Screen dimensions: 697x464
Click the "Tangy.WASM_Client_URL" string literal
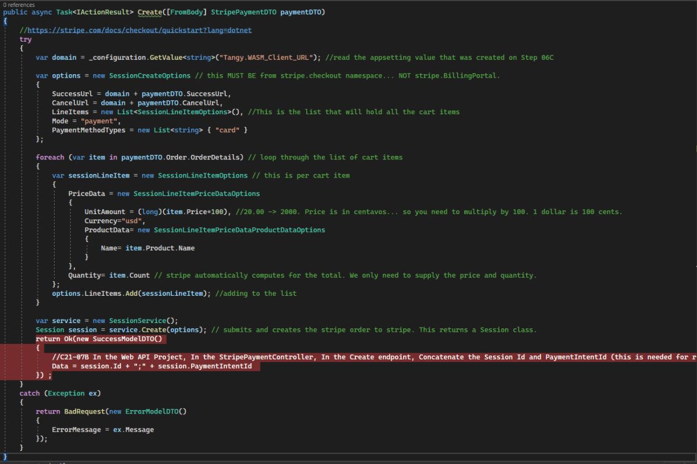[266, 57]
